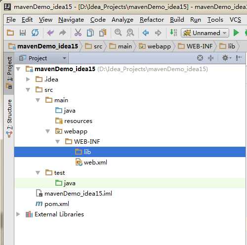Click the Redo gray arrow icon
The width and height of the screenshot is (247, 245).
tap(63, 33)
